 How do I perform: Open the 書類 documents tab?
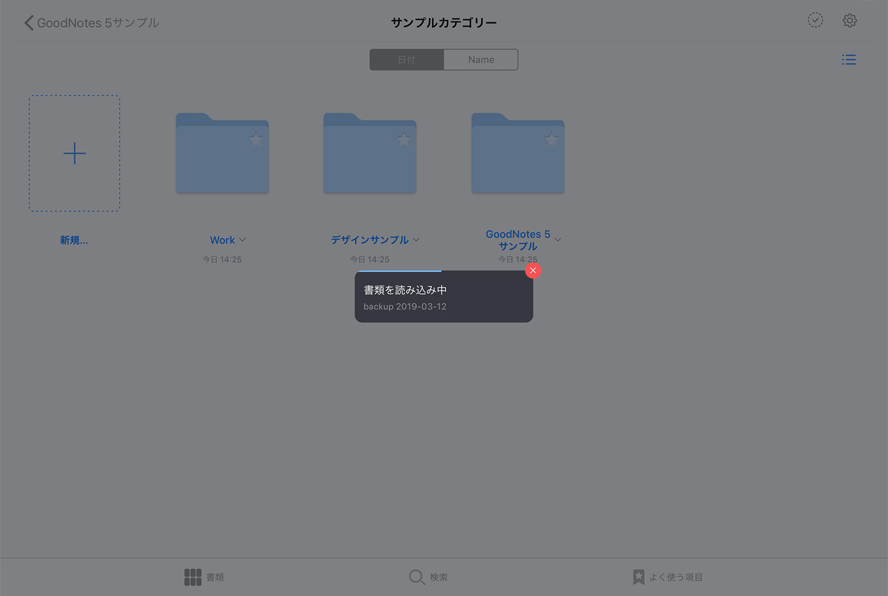(x=204, y=577)
